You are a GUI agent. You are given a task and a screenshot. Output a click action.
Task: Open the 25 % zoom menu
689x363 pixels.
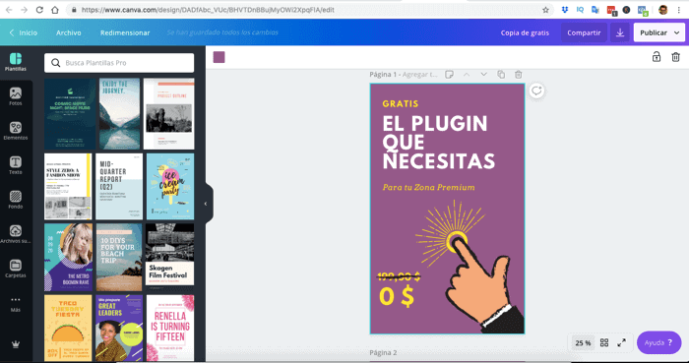(x=583, y=343)
